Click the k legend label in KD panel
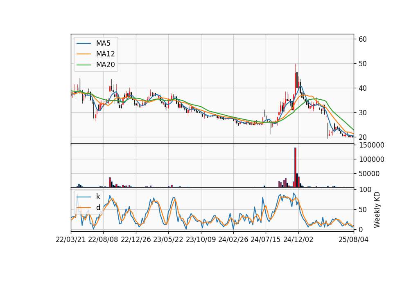The width and height of the screenshot is (393, 282). pyautogui.click(x=98, y=197)
